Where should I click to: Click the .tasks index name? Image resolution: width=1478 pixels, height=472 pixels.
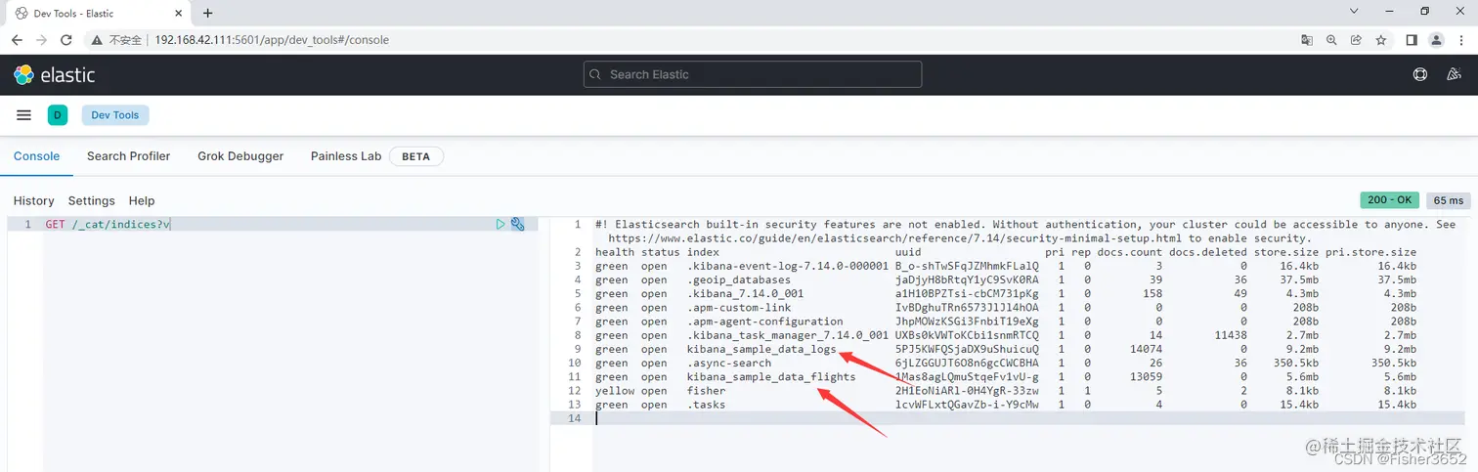pos(707,404)
